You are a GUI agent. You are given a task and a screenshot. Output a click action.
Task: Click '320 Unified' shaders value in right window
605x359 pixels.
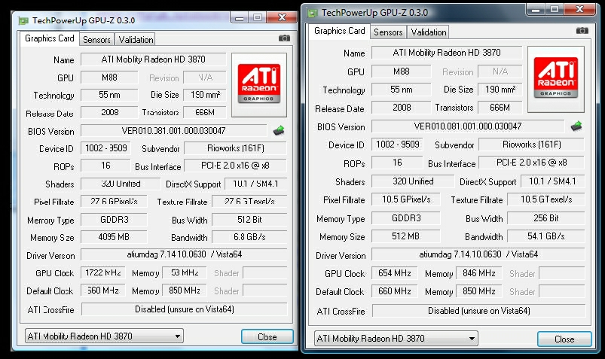[x=413, y=181]
